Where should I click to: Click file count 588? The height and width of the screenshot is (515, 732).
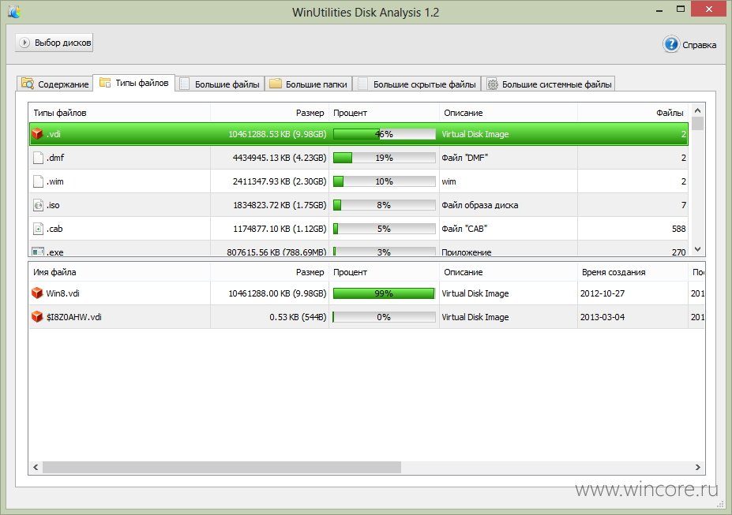(678, 229)
